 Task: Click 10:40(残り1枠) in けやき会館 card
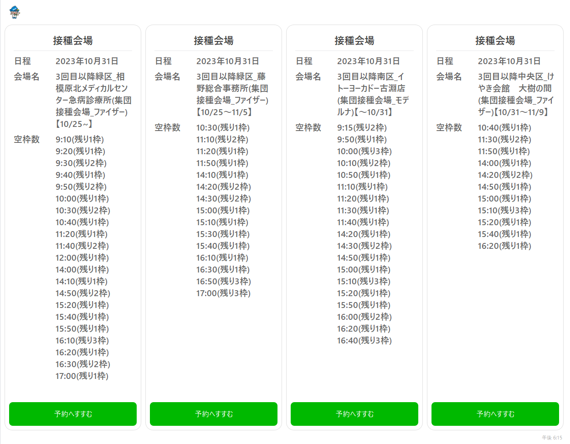pyautogui.click(x=504, y=128)
